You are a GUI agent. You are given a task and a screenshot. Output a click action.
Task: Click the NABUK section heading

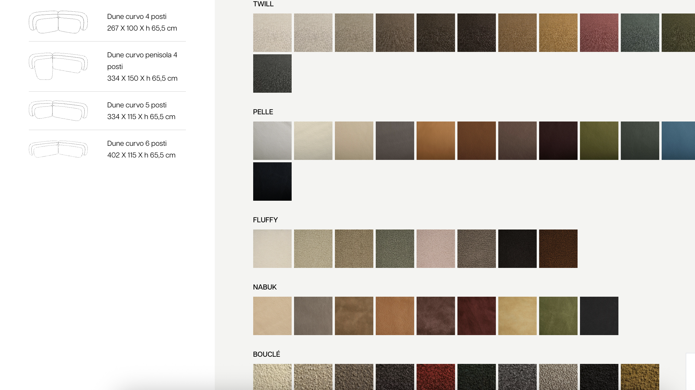click(x=265, y=287)
